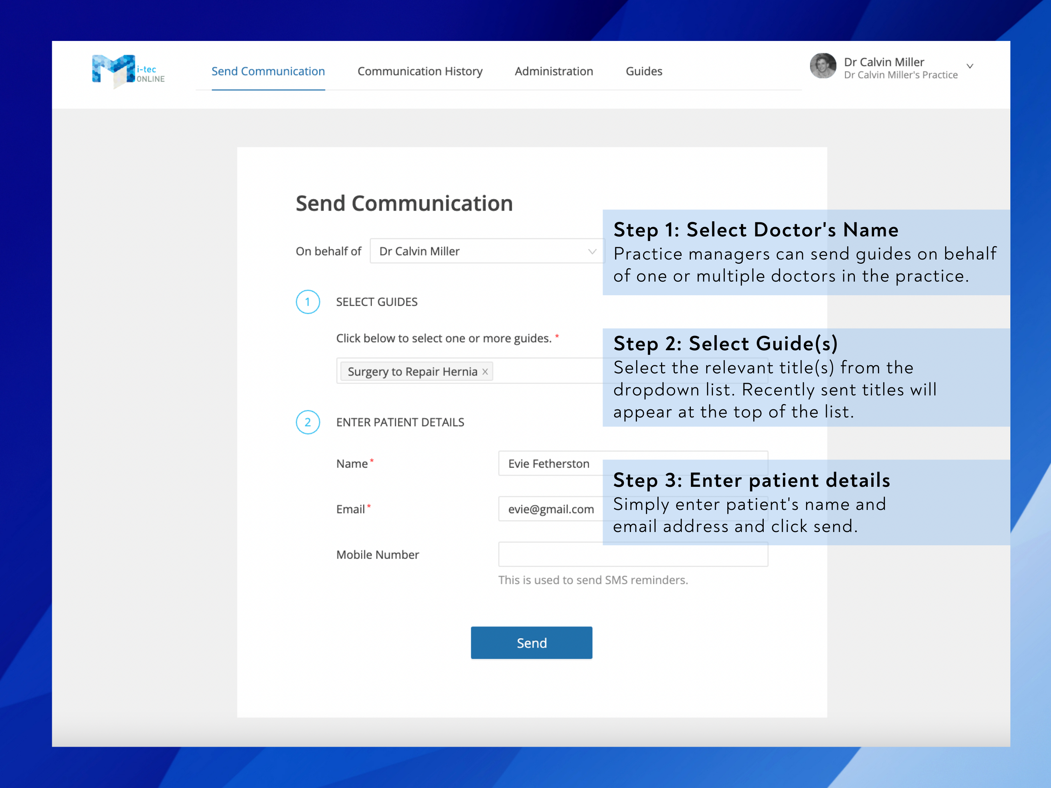Click the Dr Calvin Miller username text
Screen dimensions: 1051x788
(x=884, y=62)
